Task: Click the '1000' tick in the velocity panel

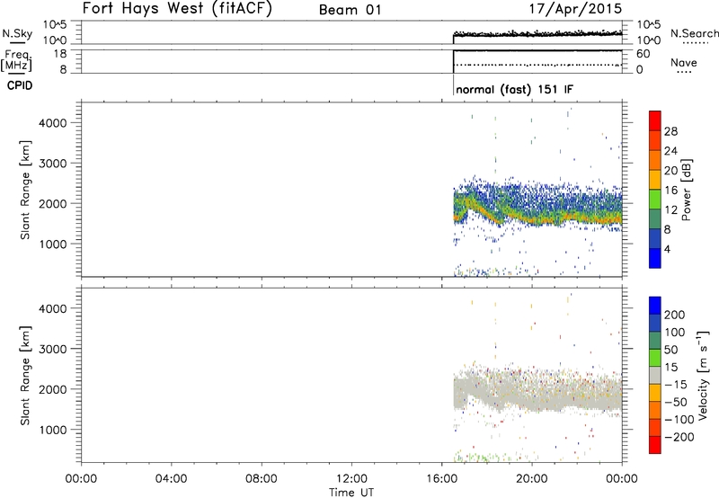Action: click(x=53, y=430)
